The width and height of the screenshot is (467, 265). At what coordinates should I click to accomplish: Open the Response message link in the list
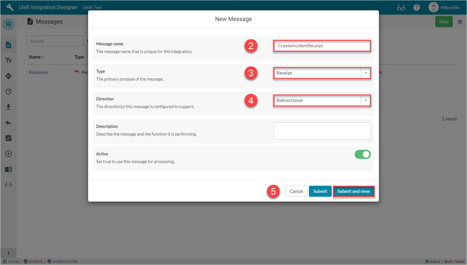pos(38,72)
